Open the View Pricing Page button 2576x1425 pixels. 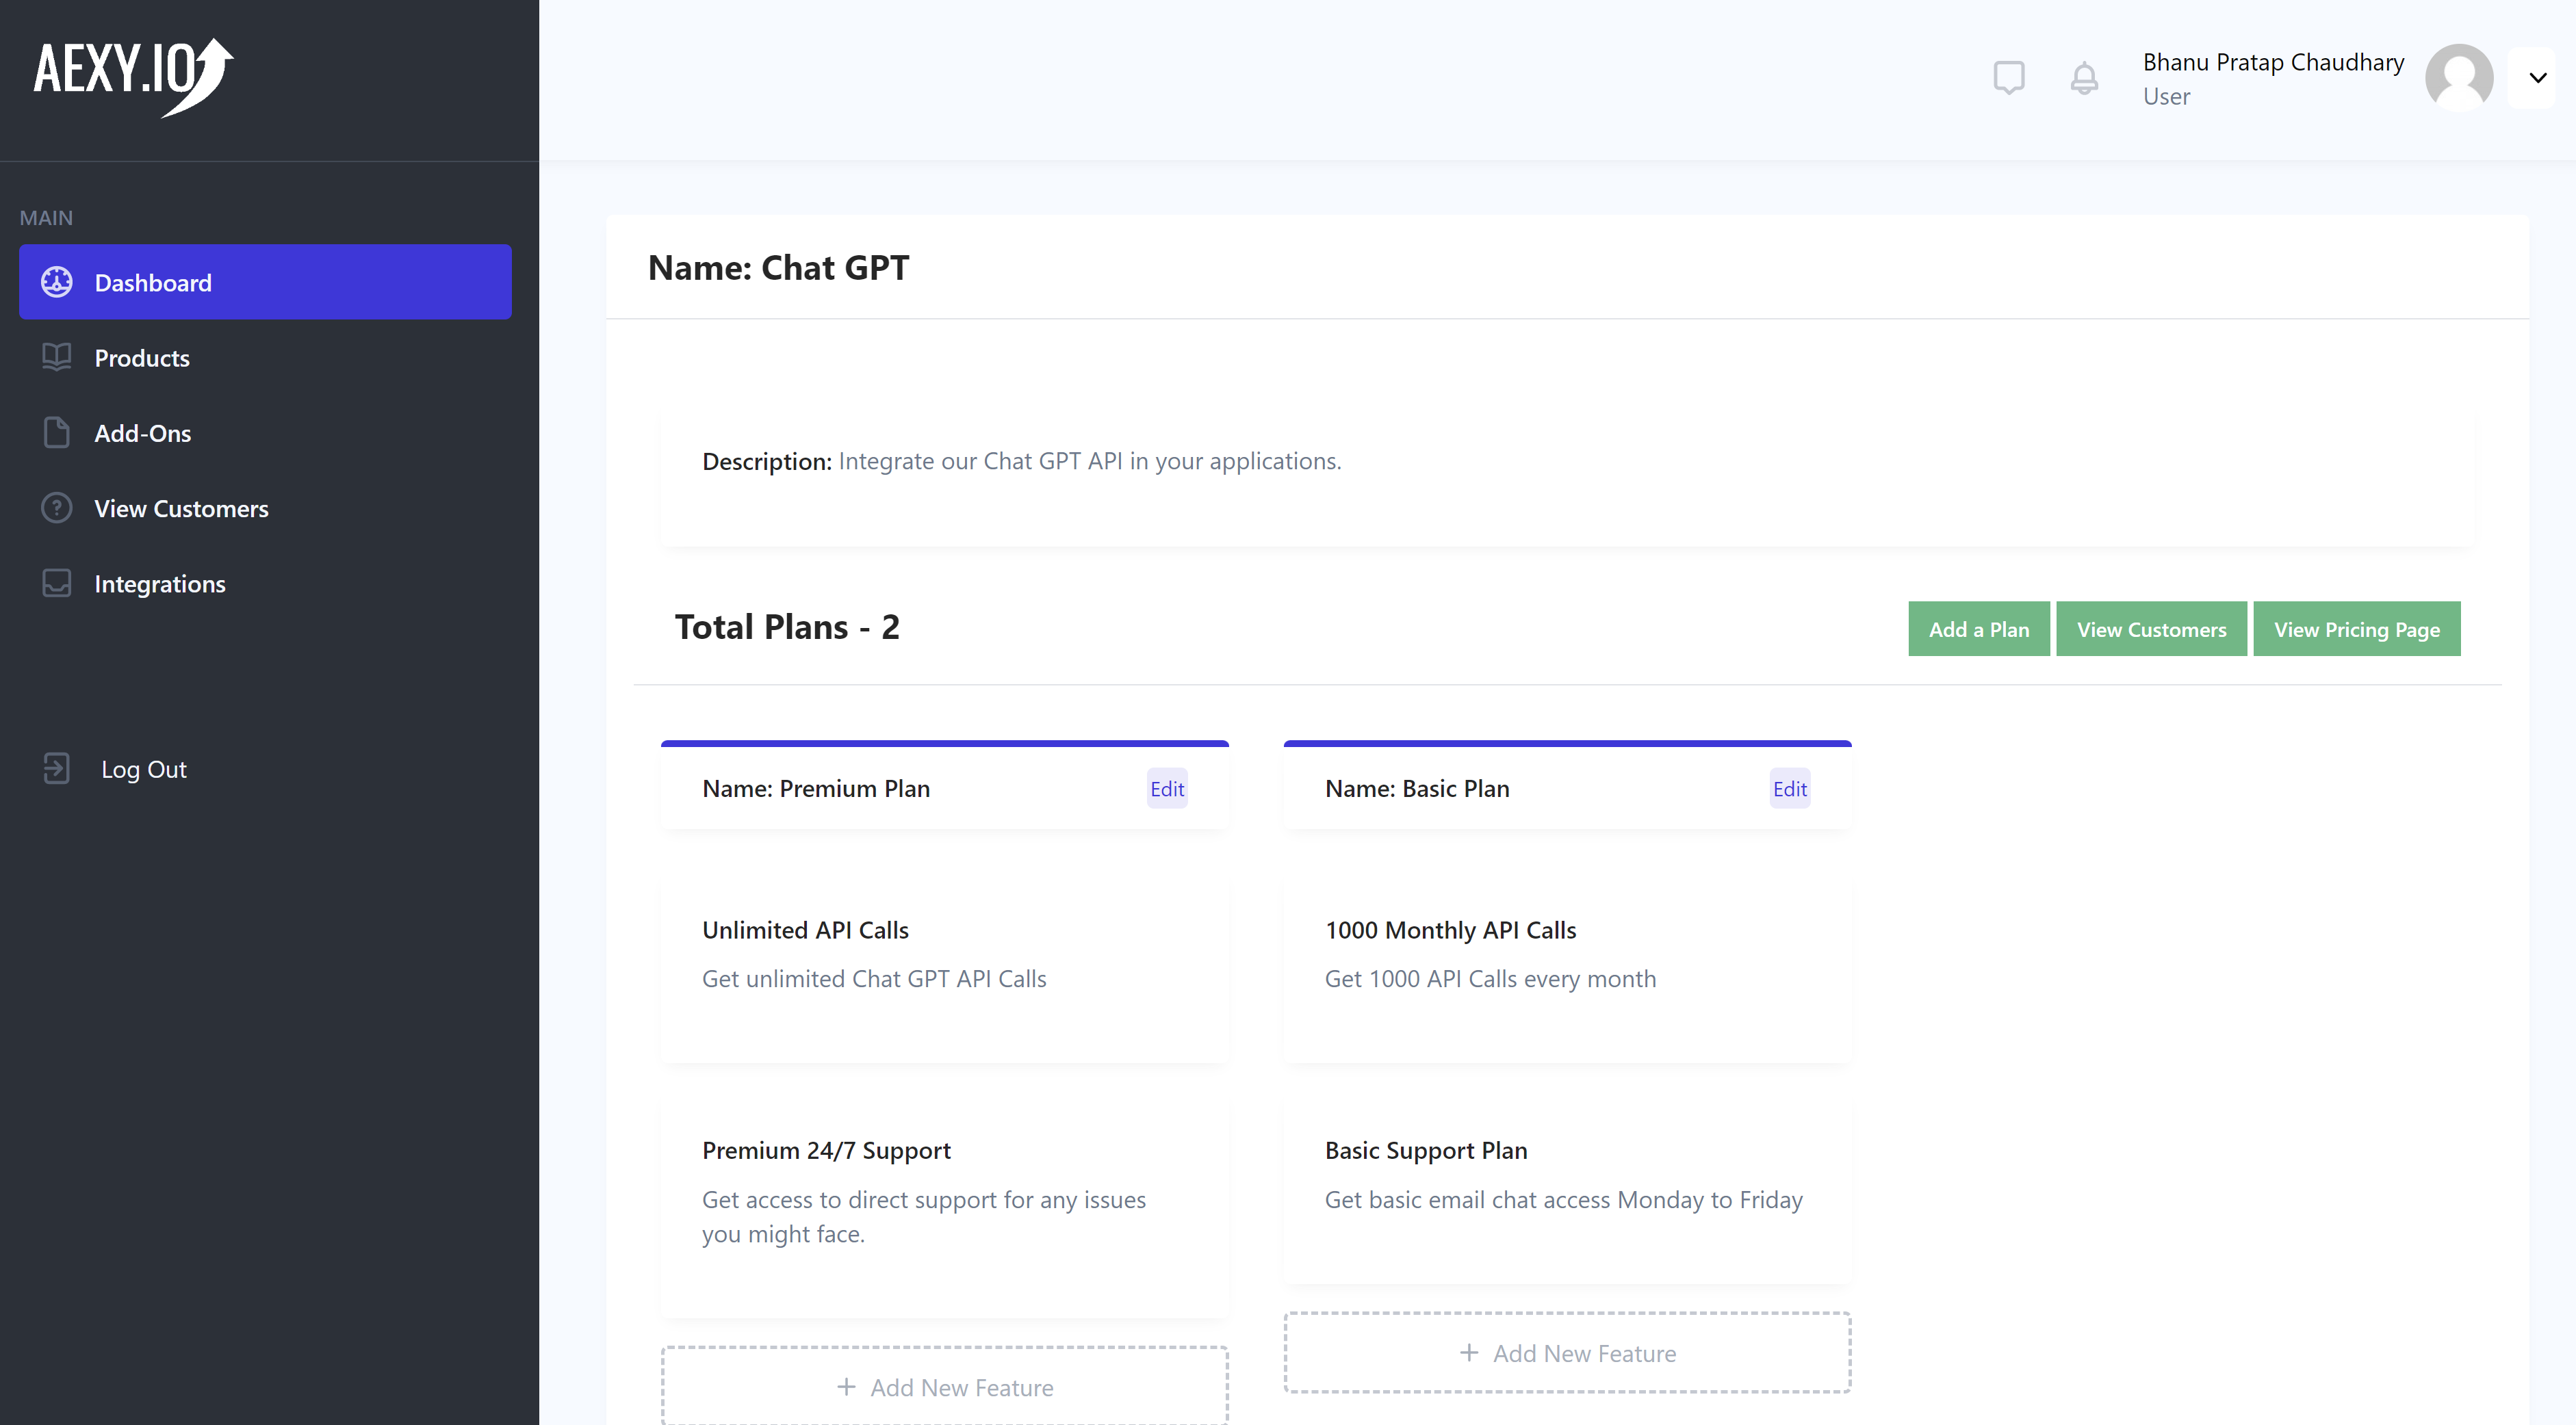(2356, 629)
